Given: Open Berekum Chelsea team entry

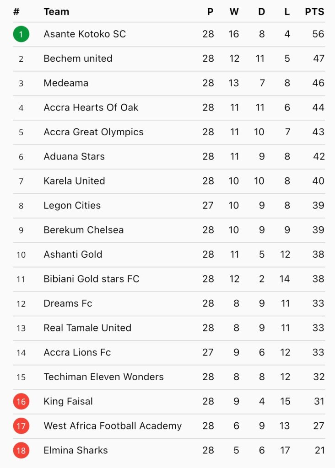Looking at the screenshot, I should click(x=84, y=230).
